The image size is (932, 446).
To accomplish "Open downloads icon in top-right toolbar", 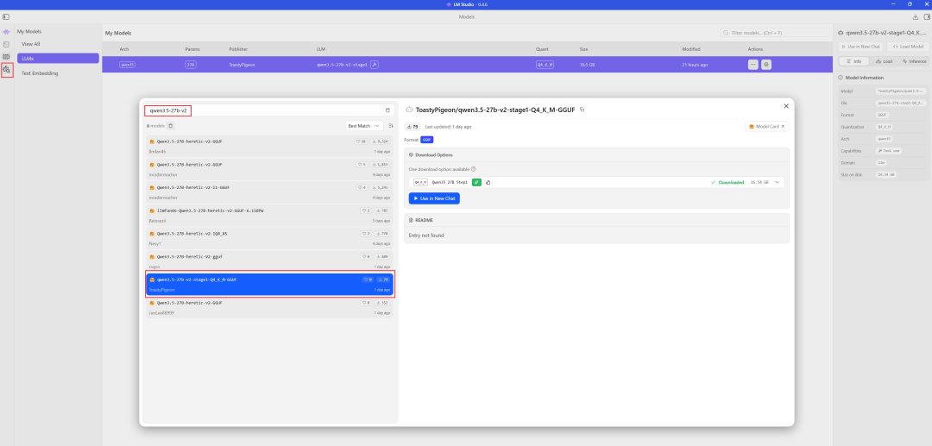I will point(915,16).
